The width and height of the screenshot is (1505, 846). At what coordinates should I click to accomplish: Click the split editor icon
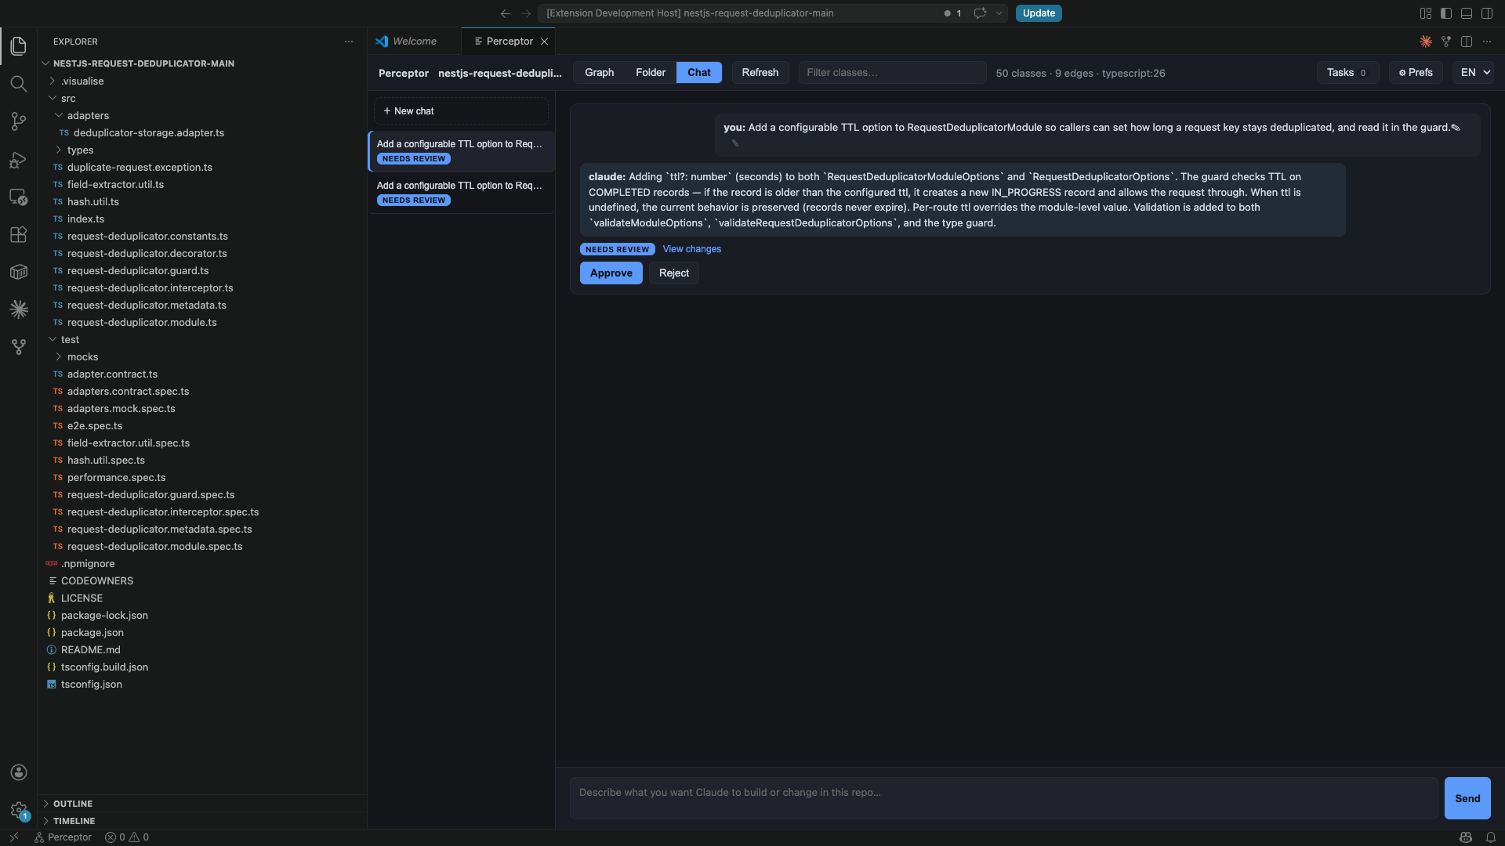point(1467,42)
